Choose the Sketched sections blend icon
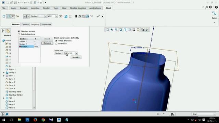Image resolution: width=219 pixels, height=123 pixels. 13,16
